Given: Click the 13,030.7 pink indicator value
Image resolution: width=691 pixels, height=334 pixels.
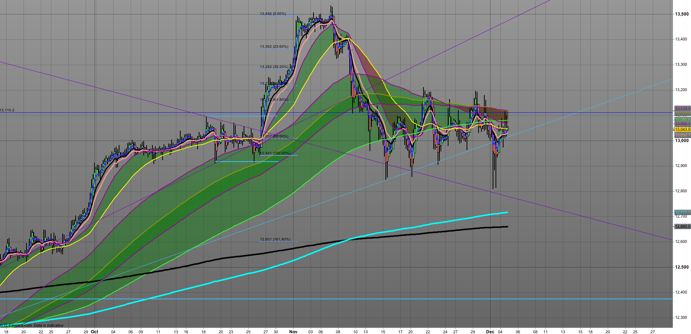Looking at the screenshot, I should pyautogui.click(x=682, y=135).
